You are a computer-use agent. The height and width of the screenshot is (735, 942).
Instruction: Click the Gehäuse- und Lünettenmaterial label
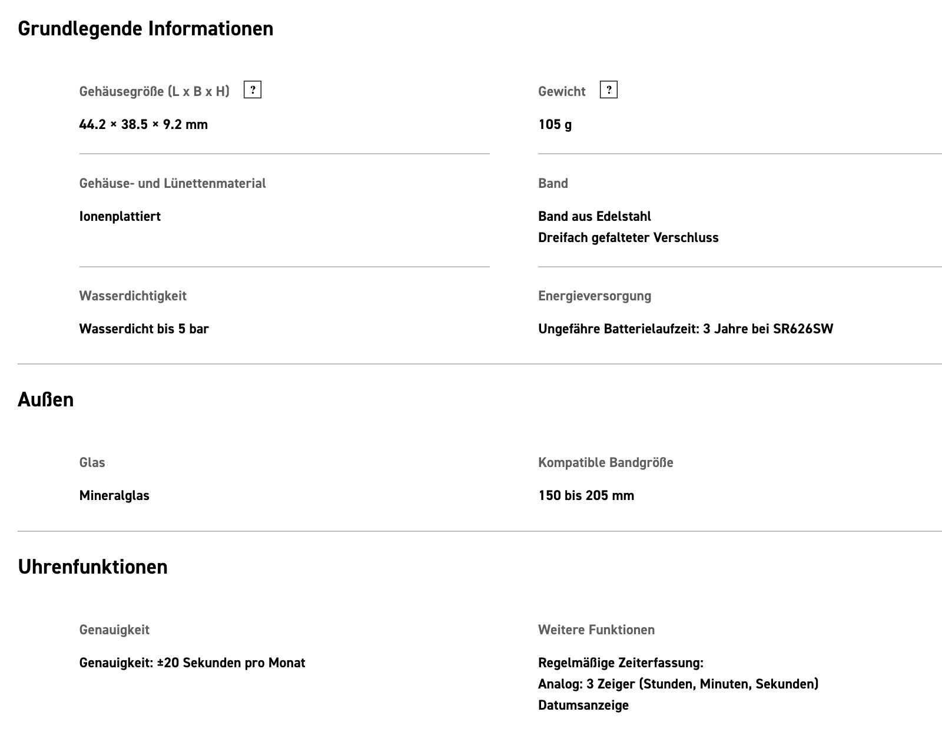[173, 183]
